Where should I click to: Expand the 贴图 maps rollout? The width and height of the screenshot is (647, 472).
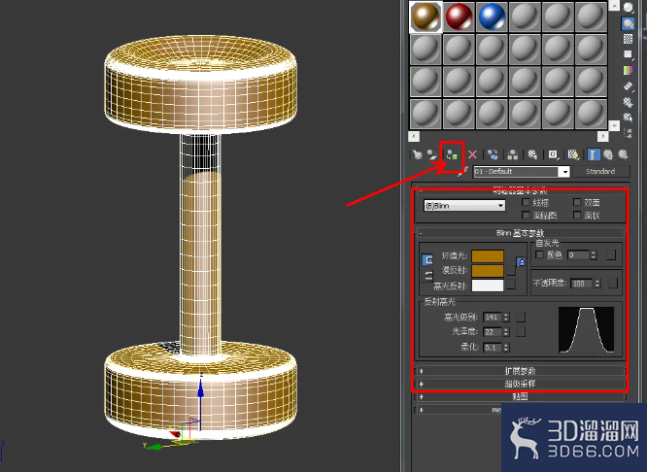[x=520, y=396]
